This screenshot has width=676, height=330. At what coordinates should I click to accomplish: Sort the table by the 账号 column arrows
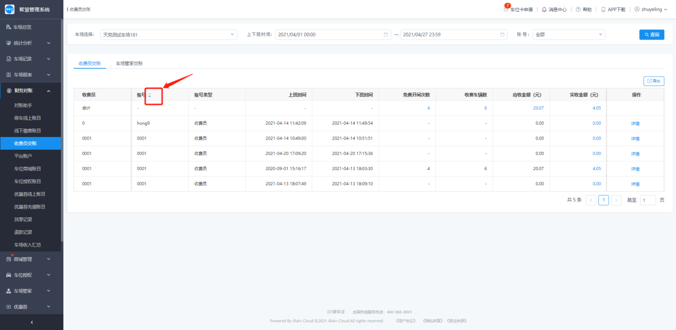click(x=150, y=95)
